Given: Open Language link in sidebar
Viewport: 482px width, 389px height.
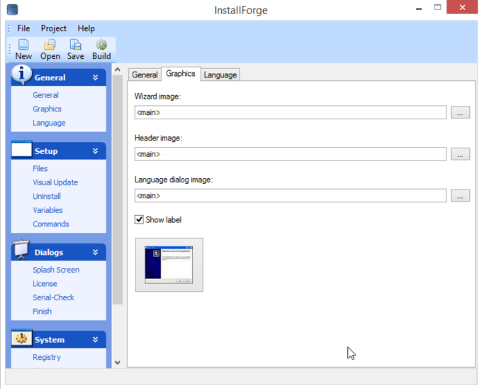Looking at the screenshot, I should pos(49,123).
